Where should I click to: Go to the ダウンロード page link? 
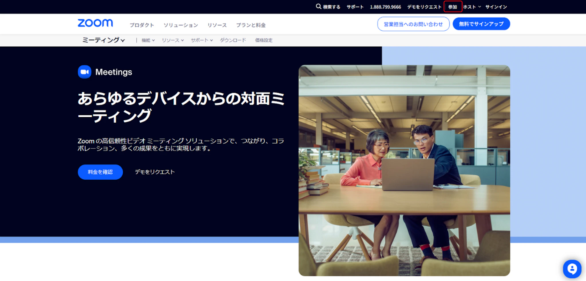(233, 40)
